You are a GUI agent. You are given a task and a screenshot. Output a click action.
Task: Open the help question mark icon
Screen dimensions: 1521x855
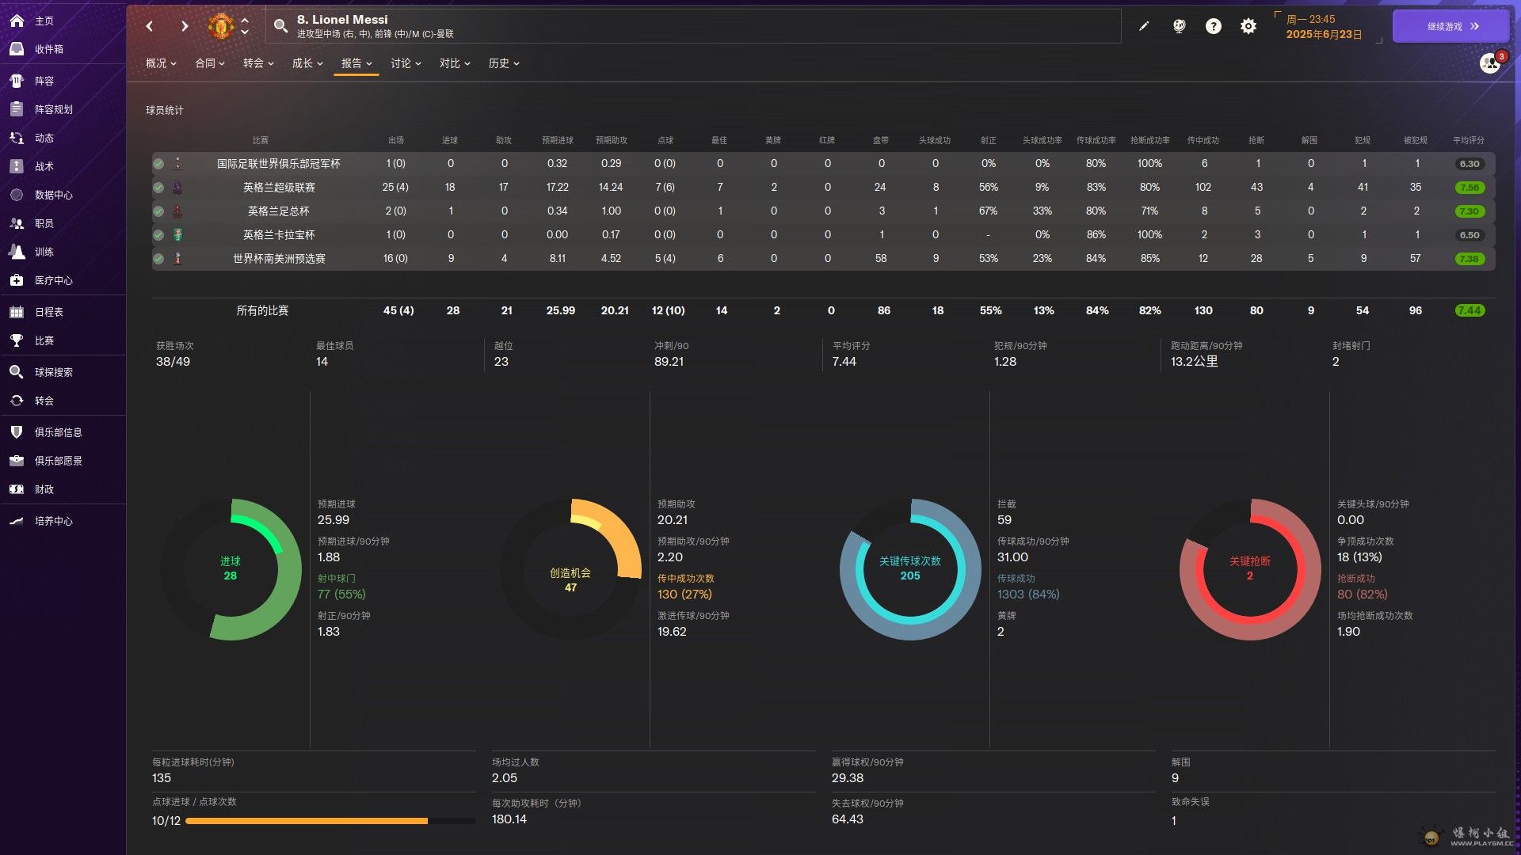[1214, 26]
